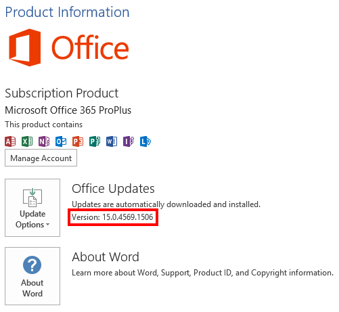Image resolution: width=339 pixels, height=312 pixels.
Task: Click the Office Updates heading
Action: [113, 189]
